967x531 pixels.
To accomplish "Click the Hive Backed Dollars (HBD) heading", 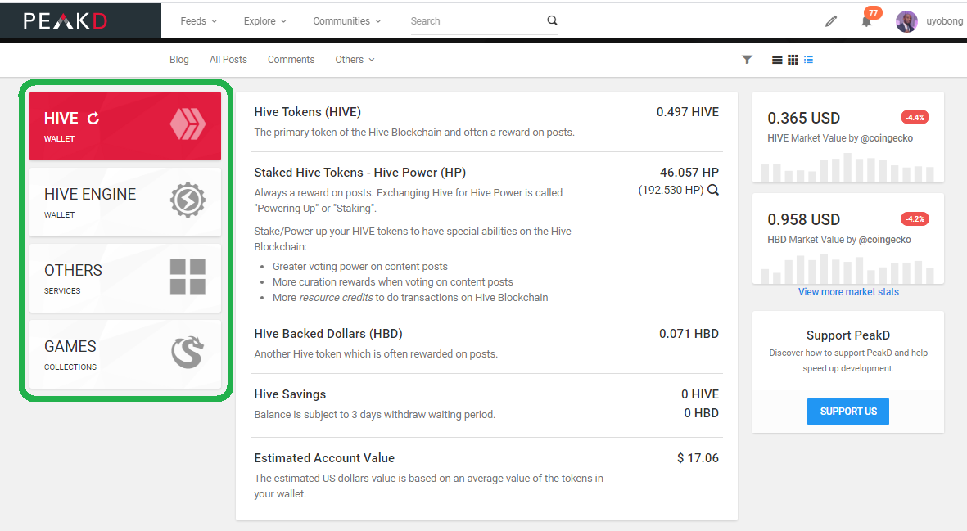I will click(x=328, y=334).
